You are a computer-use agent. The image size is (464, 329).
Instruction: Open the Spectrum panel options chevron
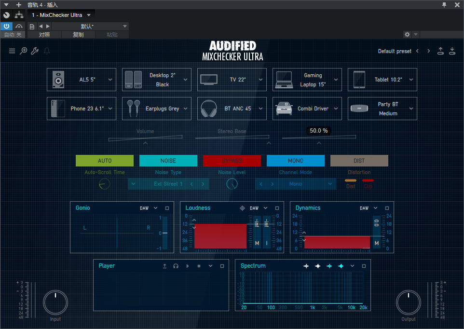point(352,266)
